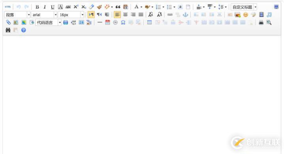Toggle left-to-right text direction
284x154 pixels.
91,15
